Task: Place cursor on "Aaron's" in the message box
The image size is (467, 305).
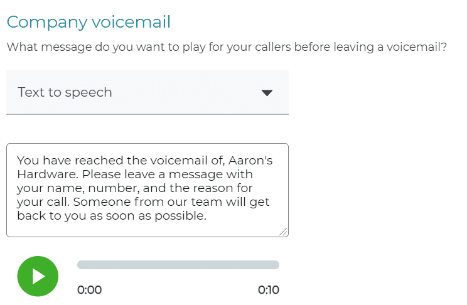Action: tap(250, 161)
